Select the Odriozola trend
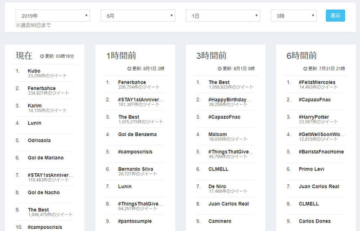The image size is (360, 231). [x=39, y=140]
